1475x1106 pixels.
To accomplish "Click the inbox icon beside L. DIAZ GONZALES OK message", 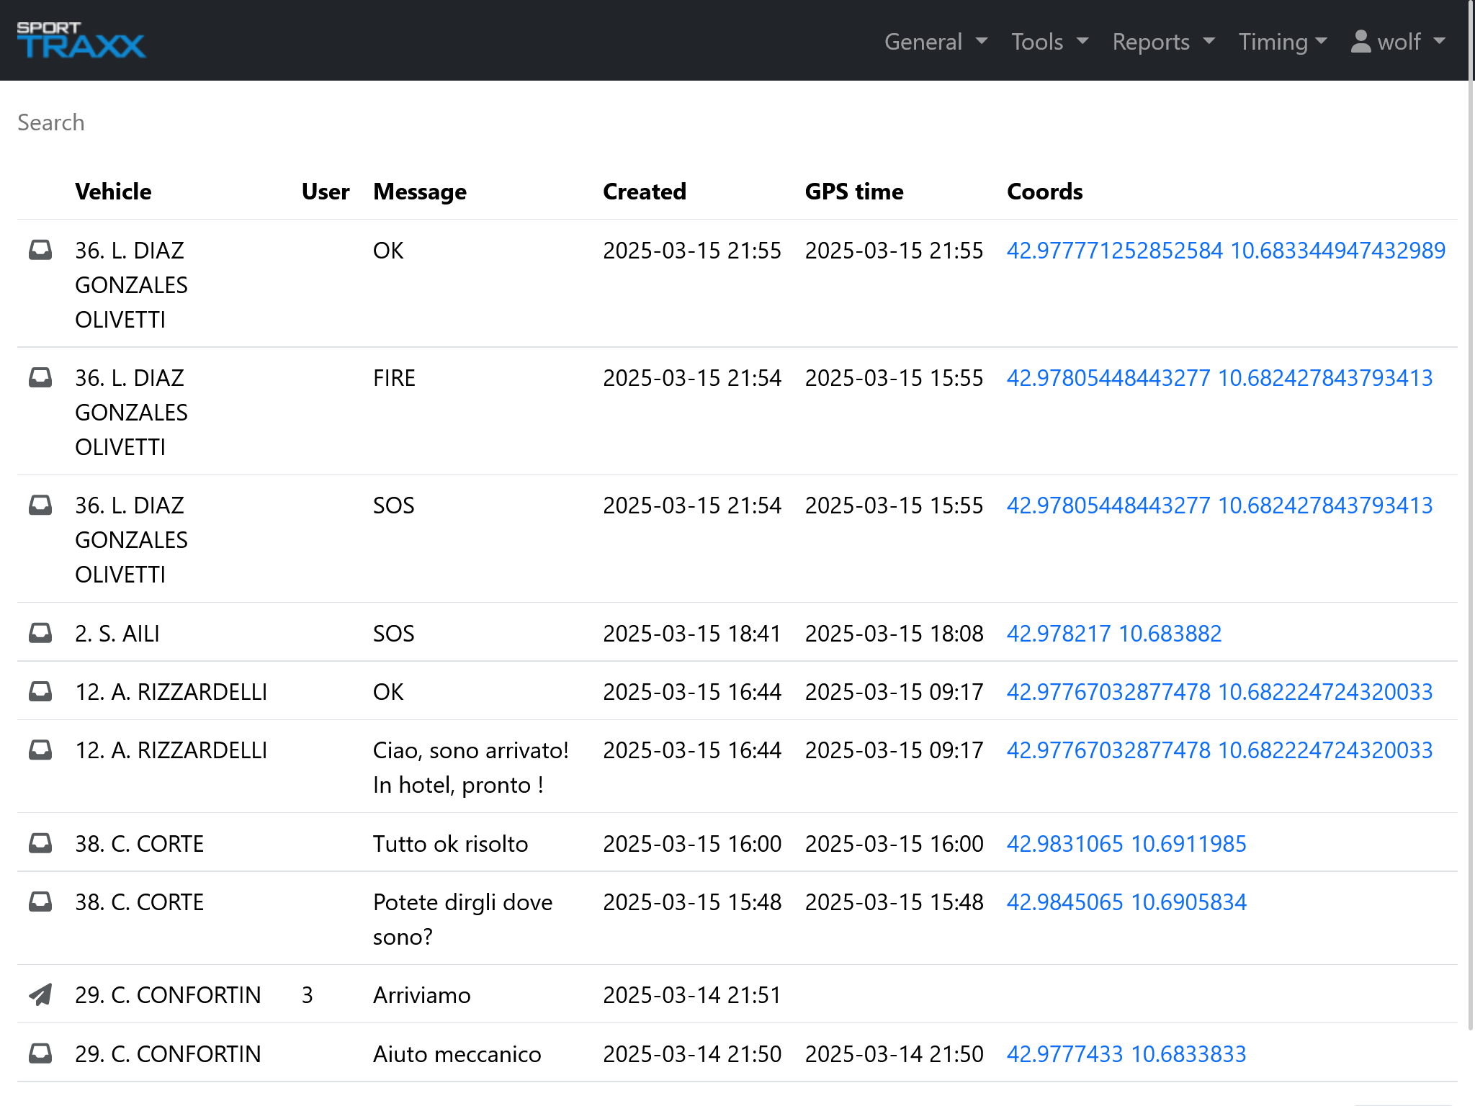I will pyautogui.click(x=40, y=251).
